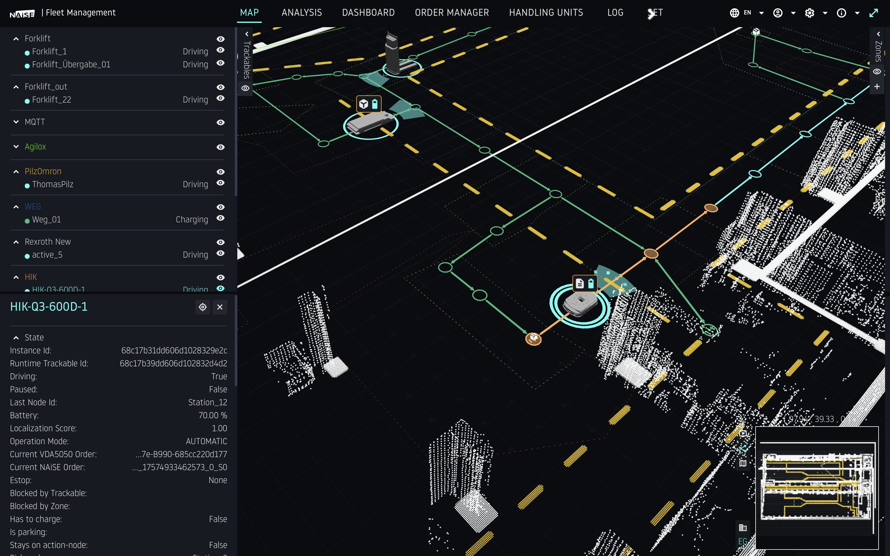This screenshot has width=890, height=556.
Task: Toggle visibility of Weg_01 trackable
Action: [220, 218]
